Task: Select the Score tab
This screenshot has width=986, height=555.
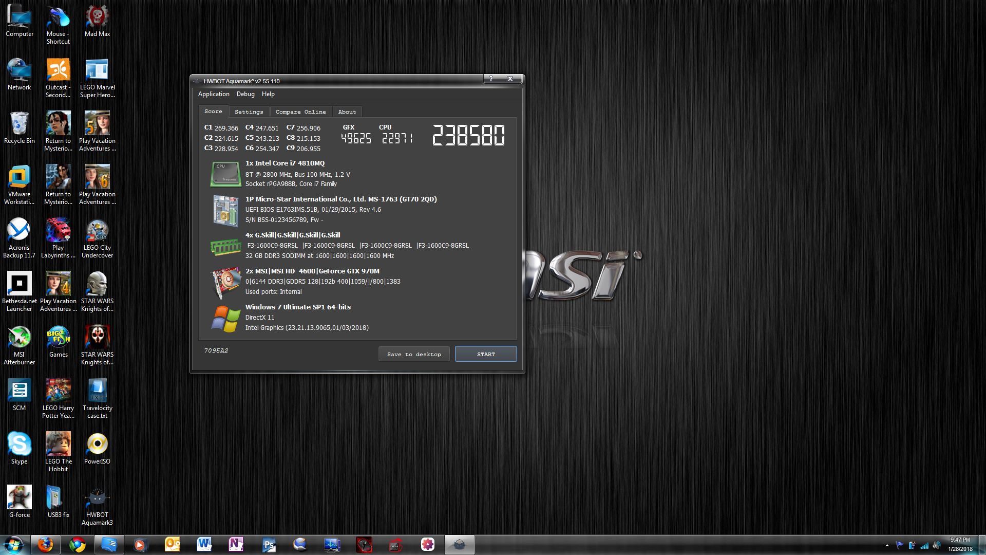Action: coord(213,112)
